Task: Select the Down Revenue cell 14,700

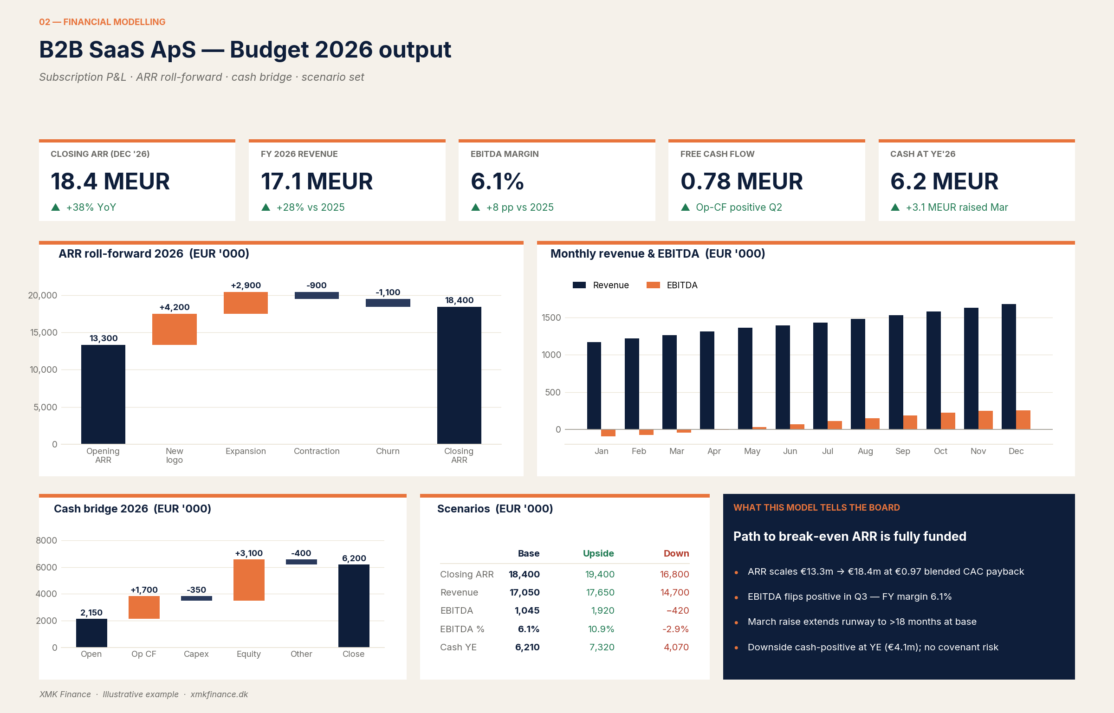Action: (x=675, y=592)
